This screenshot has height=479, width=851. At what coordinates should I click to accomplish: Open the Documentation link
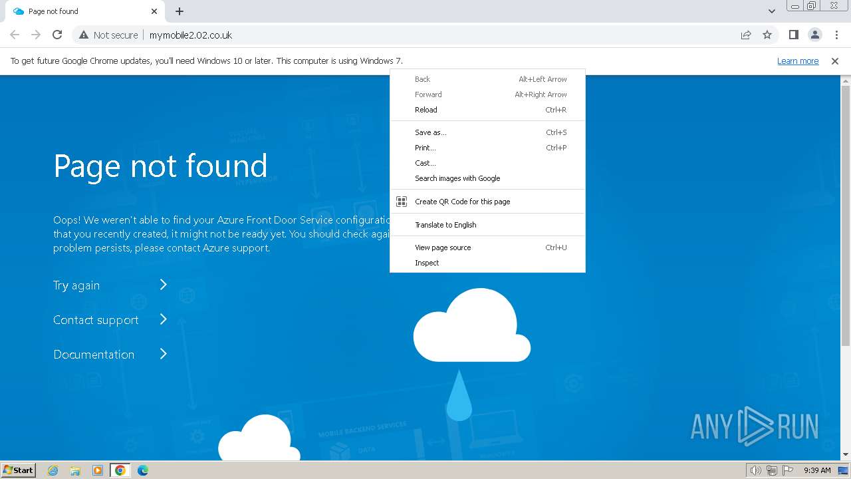94,355
